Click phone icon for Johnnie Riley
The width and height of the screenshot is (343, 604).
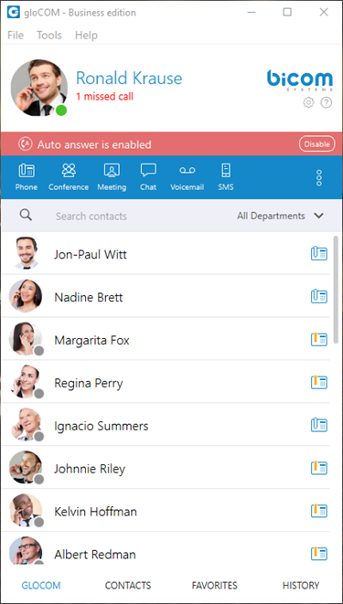[x=319, y=468]
